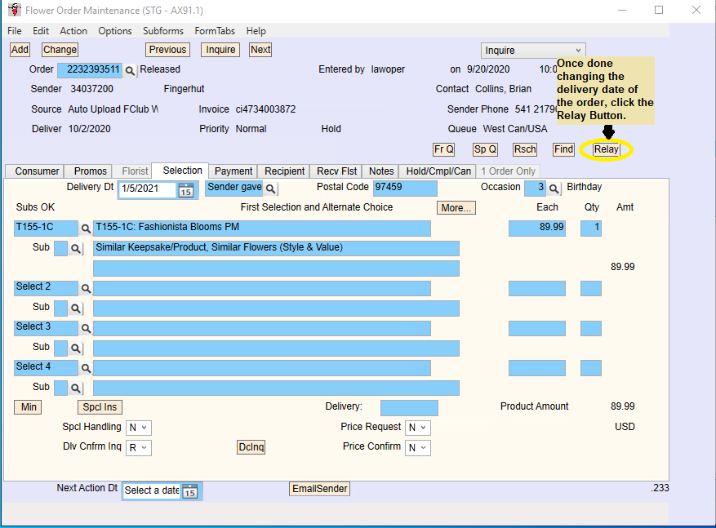Click the Delivery charge field

coord(409,408)
